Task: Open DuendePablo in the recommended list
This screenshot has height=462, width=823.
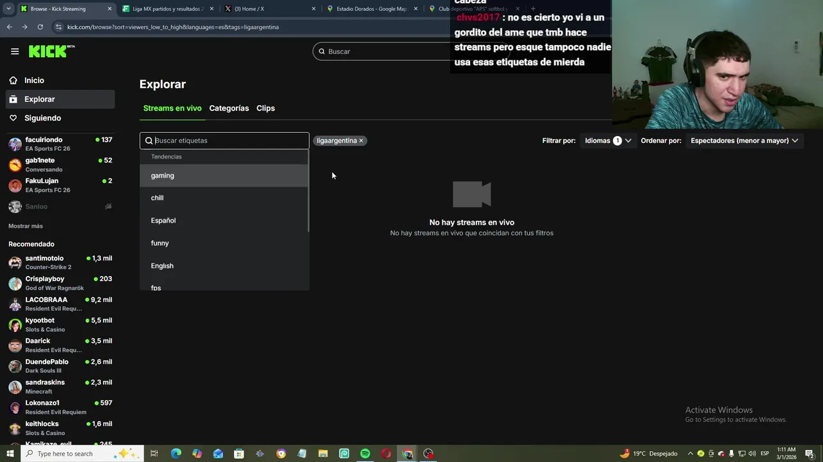Action: [60, 366]
